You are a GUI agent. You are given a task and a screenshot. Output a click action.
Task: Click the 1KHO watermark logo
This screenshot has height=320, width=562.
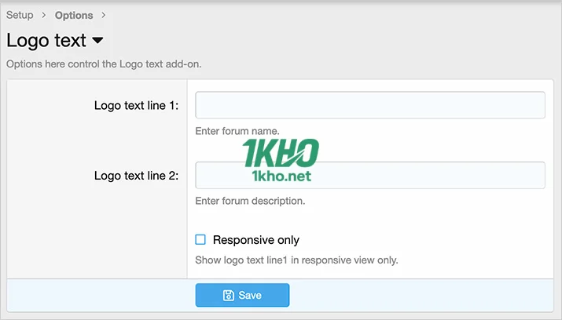pyautogui.click(x=280, y=153)
